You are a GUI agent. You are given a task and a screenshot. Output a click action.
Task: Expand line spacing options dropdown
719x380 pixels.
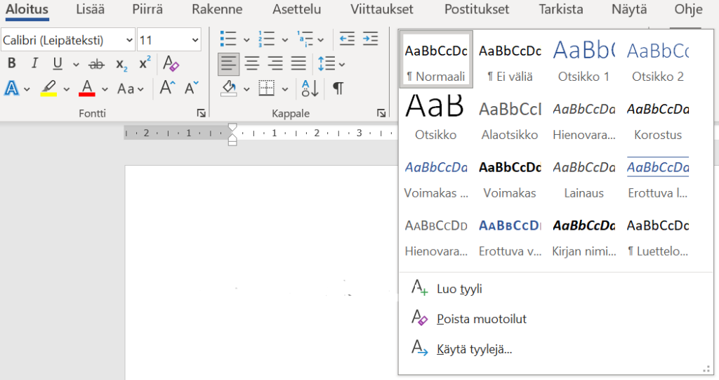[x=341, y=64]
